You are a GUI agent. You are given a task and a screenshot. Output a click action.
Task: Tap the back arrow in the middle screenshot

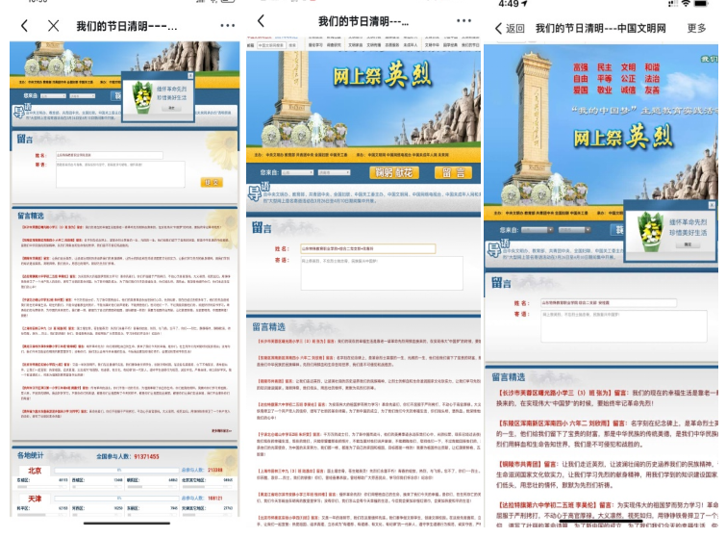point(261,20)
